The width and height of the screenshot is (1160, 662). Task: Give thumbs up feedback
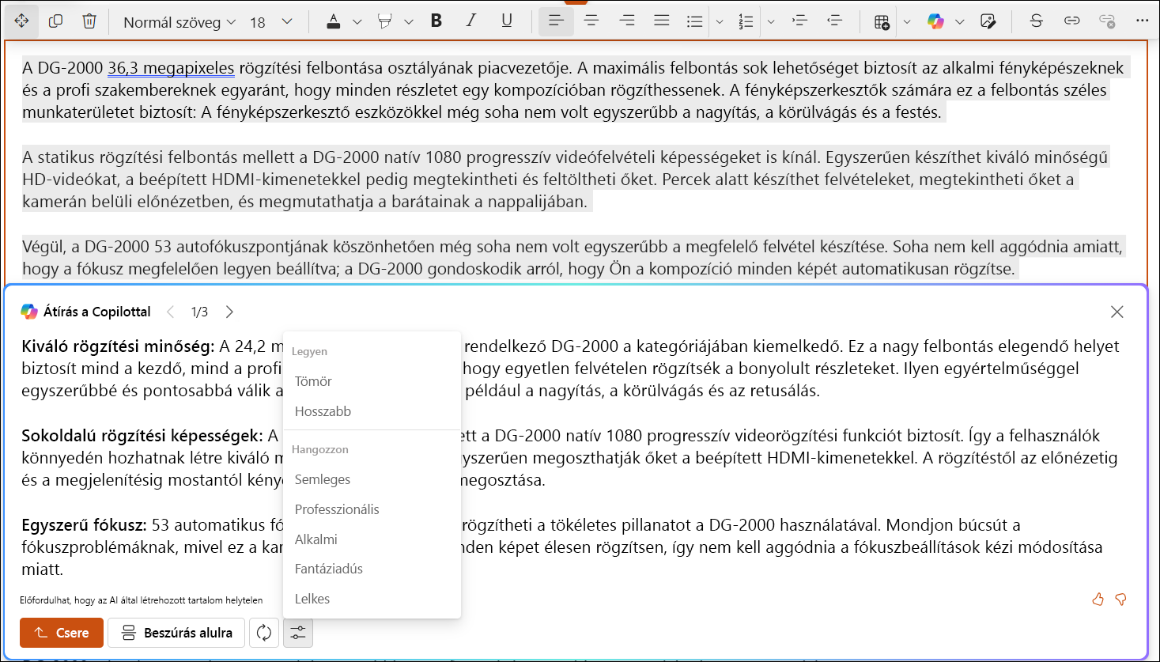click(1098, 600)
